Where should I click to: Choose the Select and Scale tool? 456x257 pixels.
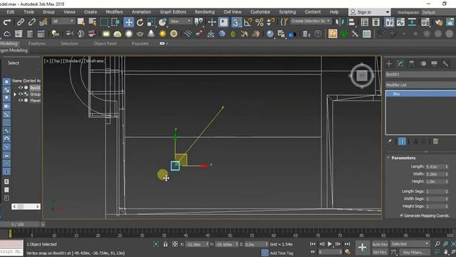(x=151, y=22)
